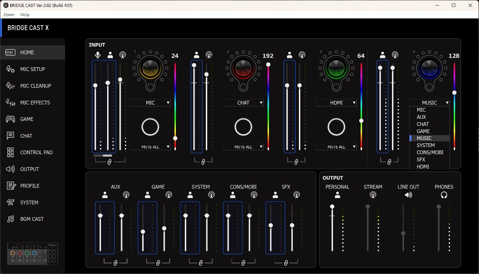Image resolution: width=479 pixels, height=274 pixels.
Task: Open the MUTE ALL dropdown under CHAT
Action: coord(243,147)
